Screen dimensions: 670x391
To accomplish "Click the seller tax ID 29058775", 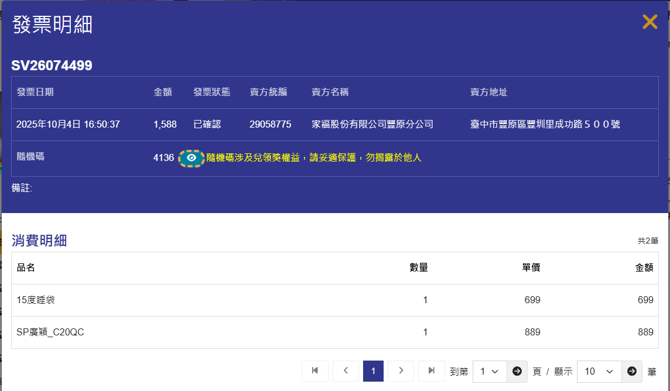I will (270, 125).
